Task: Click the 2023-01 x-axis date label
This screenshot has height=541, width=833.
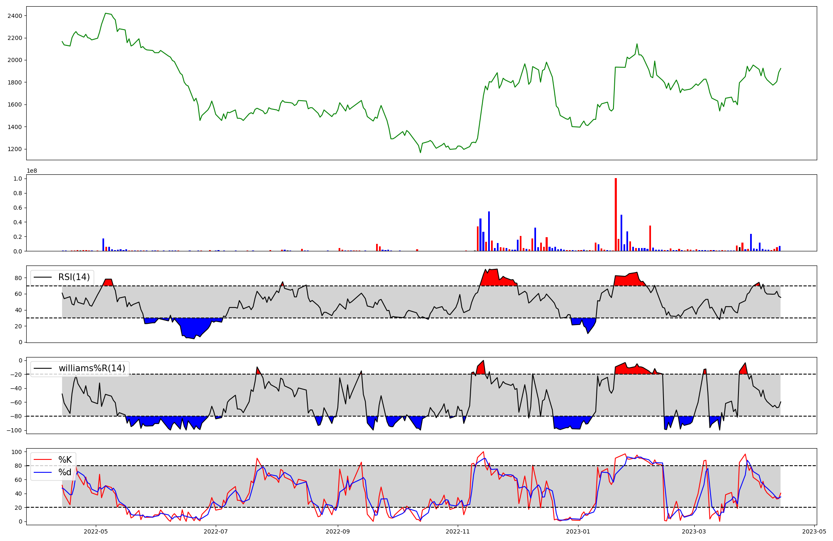Action: pyautogui.click(x=579, y=531)
